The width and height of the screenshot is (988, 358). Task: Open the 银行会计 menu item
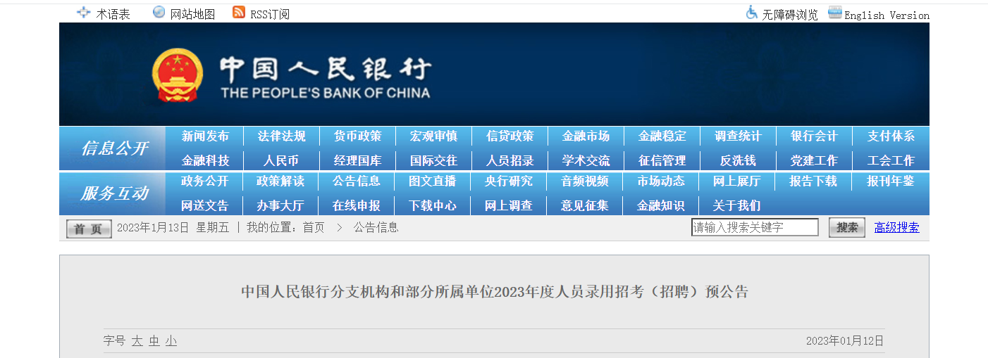pos(814,136)
